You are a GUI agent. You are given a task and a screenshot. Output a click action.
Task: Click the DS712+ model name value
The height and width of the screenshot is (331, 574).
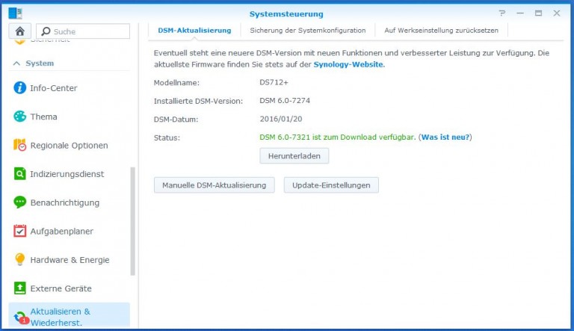point(274,82)
